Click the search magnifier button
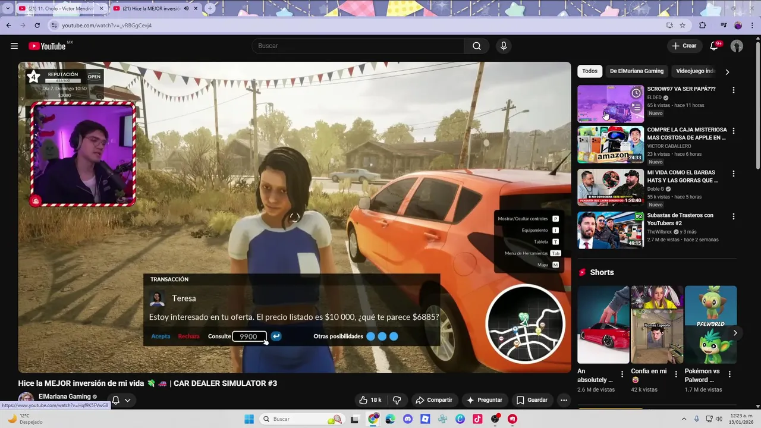This screenshot has height=428, width=761. pos(477,46)
